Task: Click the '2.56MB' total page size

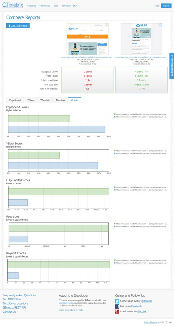Action: [x=87, y=85]
